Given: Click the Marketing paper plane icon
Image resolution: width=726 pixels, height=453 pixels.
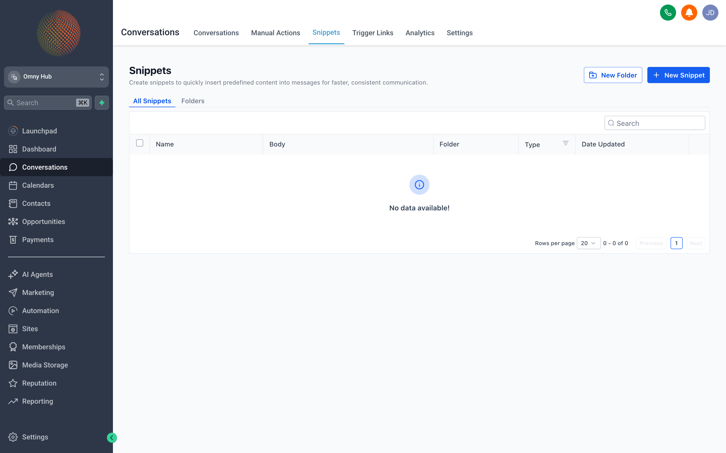Looking at the screenshot, I should [13, 292].
